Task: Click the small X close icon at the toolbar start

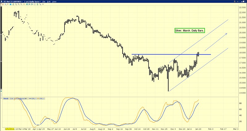Action: [x=1, y=4]
